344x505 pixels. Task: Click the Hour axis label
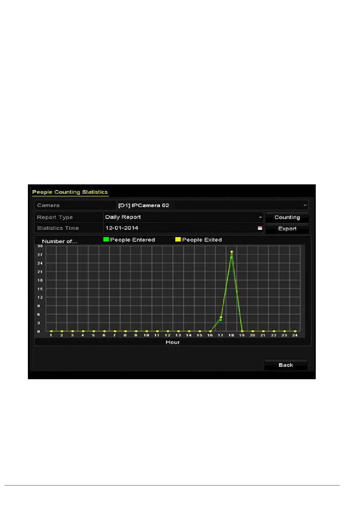[173, 342]
